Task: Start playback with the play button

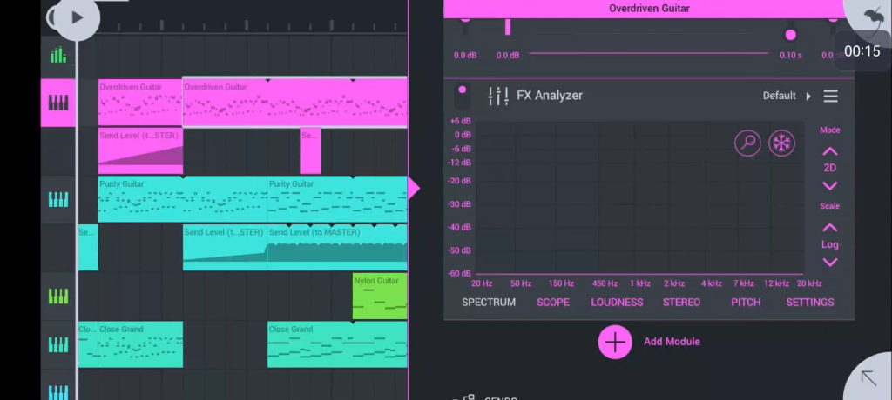Action: tap(77, 17)
